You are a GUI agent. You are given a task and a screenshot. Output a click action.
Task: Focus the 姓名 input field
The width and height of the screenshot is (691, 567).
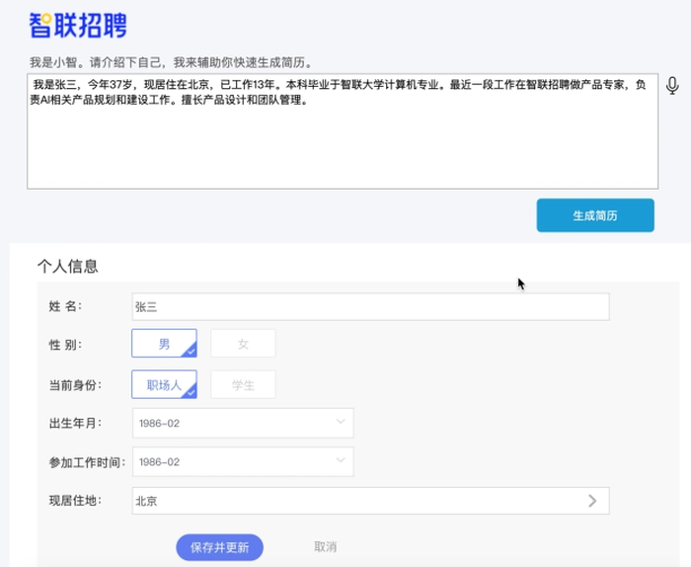point(370,306)
